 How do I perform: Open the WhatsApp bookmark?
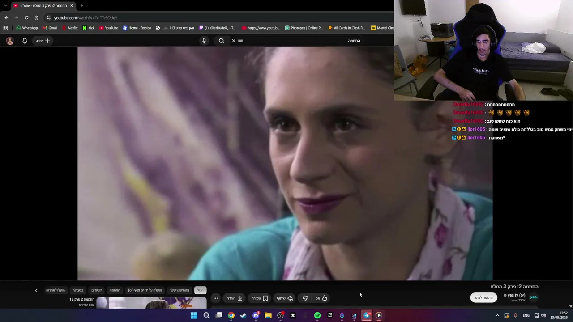[27, 28]
